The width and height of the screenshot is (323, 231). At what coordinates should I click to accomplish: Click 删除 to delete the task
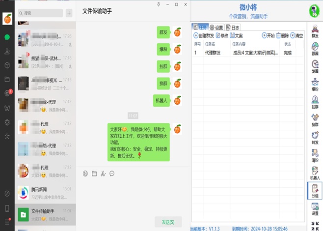pos(282,36)
